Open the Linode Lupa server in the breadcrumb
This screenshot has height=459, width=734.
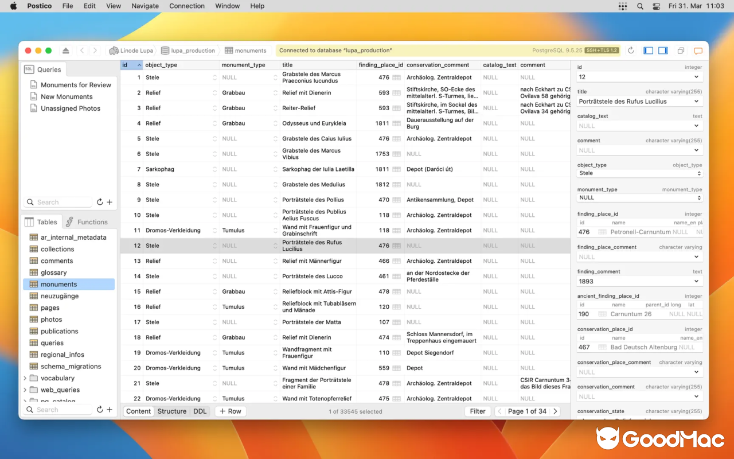pos(131,50)
